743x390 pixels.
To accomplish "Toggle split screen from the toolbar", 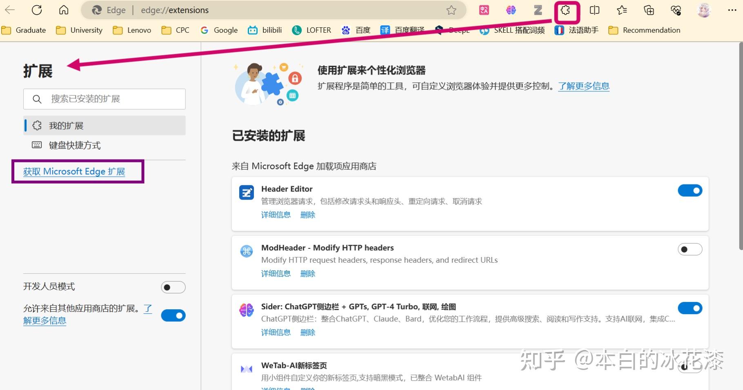I will pos(594,10).
